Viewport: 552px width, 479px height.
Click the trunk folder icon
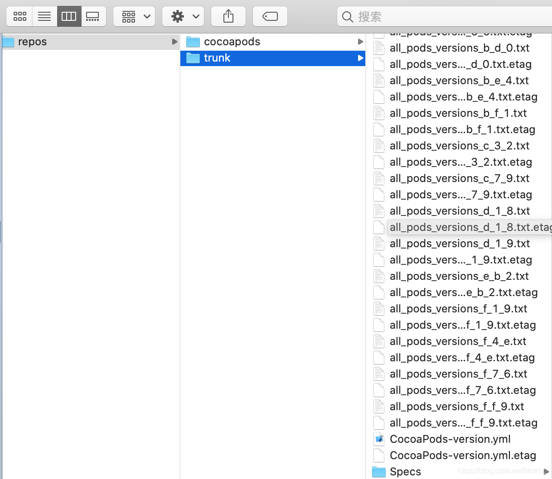tap(193, 58)
